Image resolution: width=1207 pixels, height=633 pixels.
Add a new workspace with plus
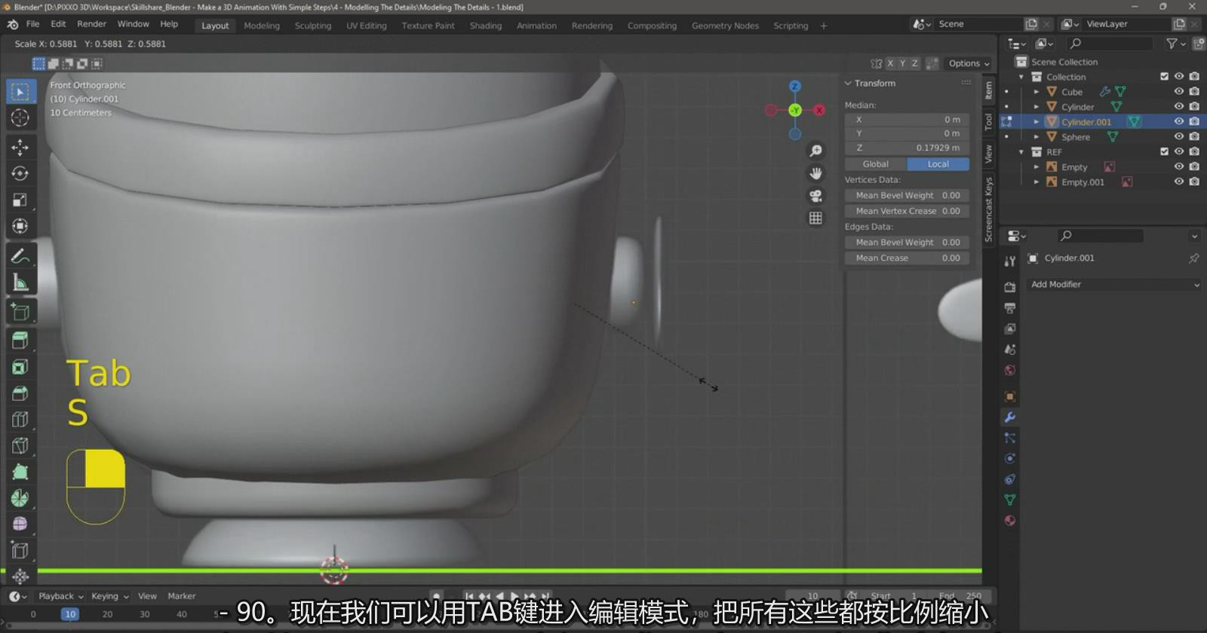click(x=824, y=26)
